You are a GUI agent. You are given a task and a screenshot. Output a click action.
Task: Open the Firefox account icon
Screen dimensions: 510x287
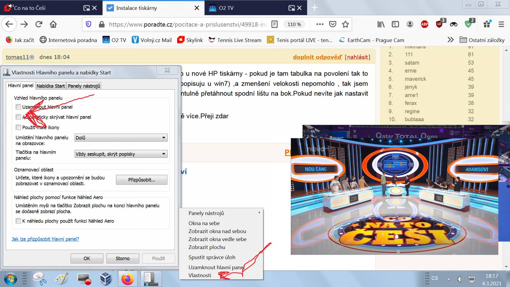point(410,24)
